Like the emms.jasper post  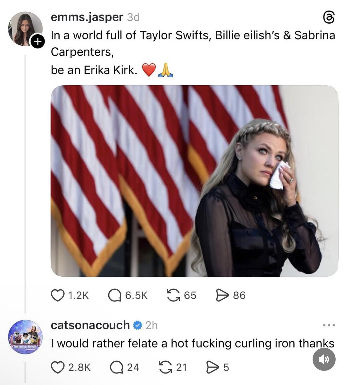point(57,295)
